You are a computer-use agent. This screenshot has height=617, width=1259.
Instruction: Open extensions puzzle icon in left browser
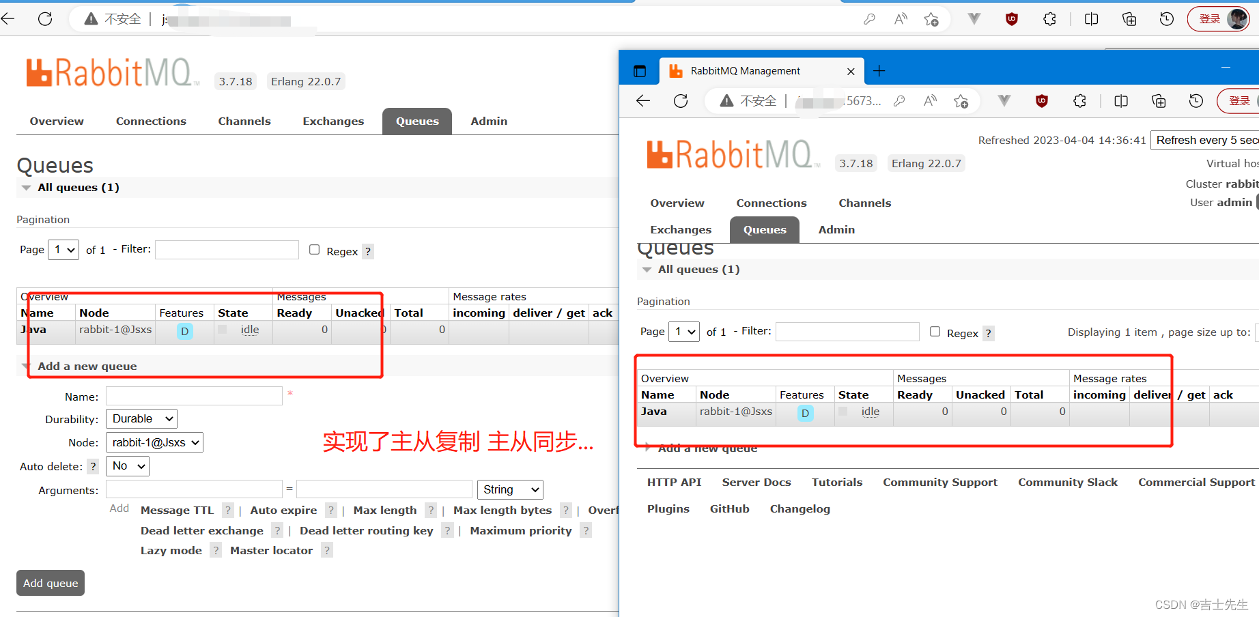[1050, 19]
